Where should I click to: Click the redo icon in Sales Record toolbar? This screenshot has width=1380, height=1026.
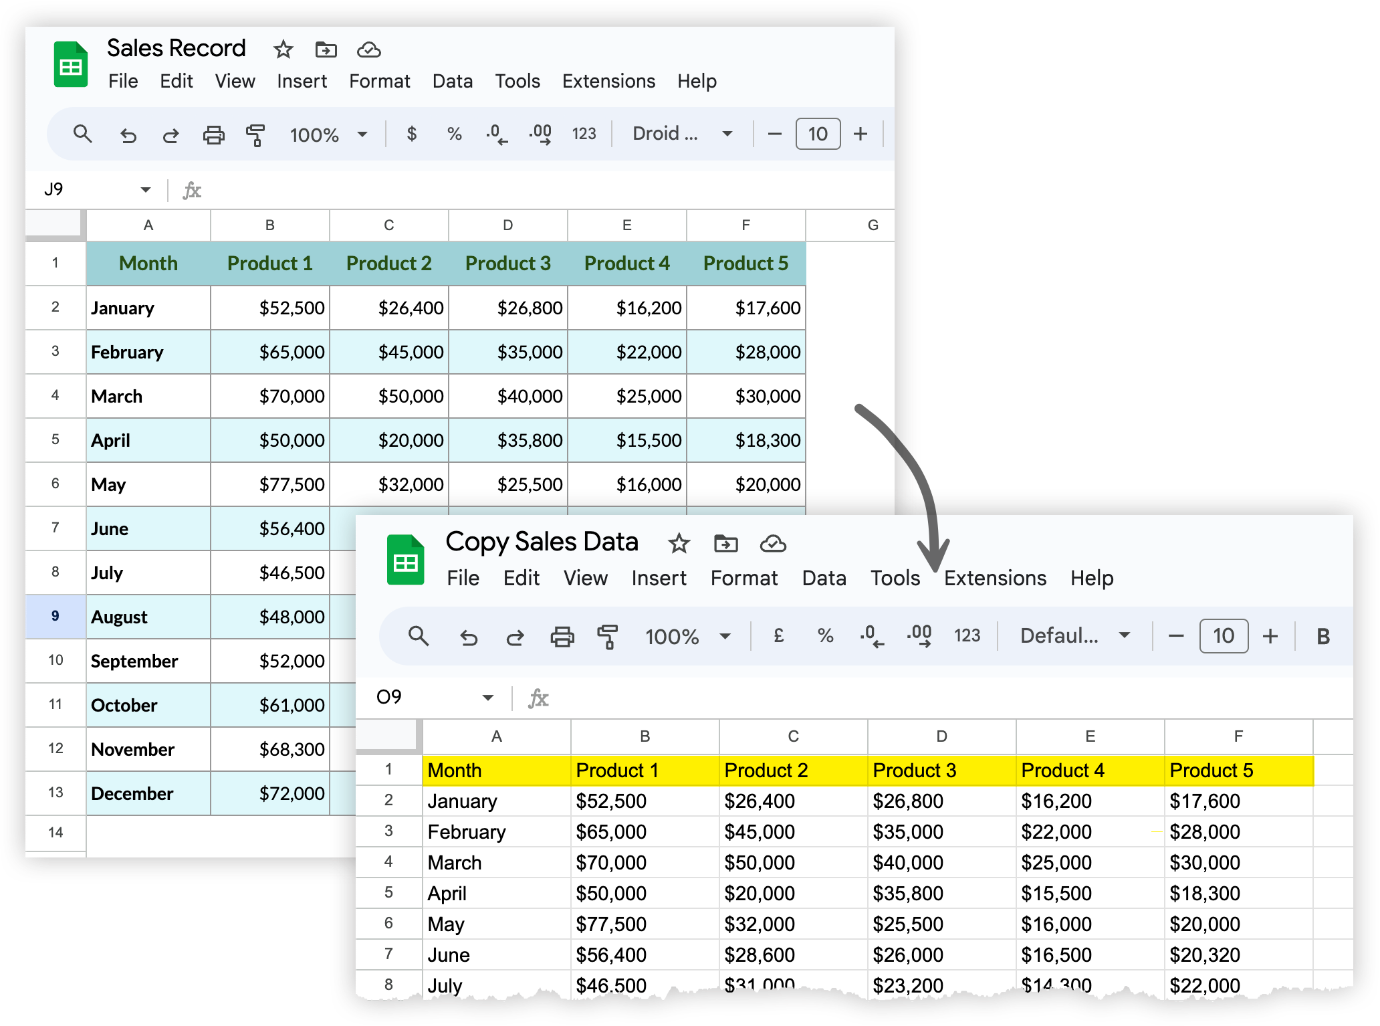pos(170,134)
